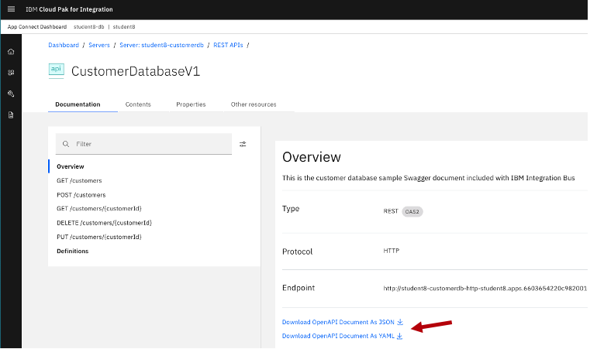
Task: Click the api icon beside CustomerDatabaseV1
Action: pyautogui.click(x=56, y=70)
